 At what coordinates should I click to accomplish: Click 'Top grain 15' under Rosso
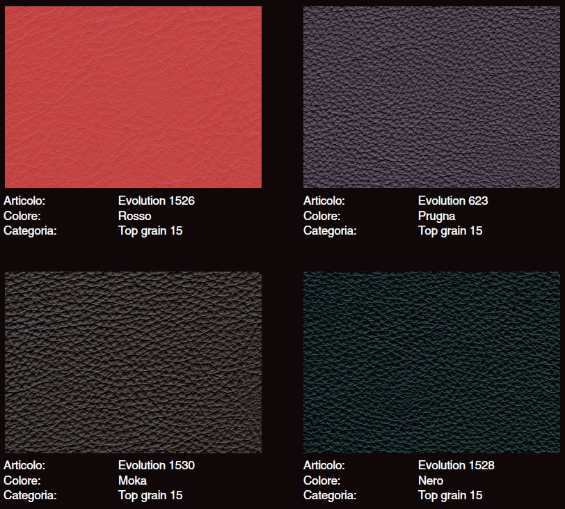[150, 231]
